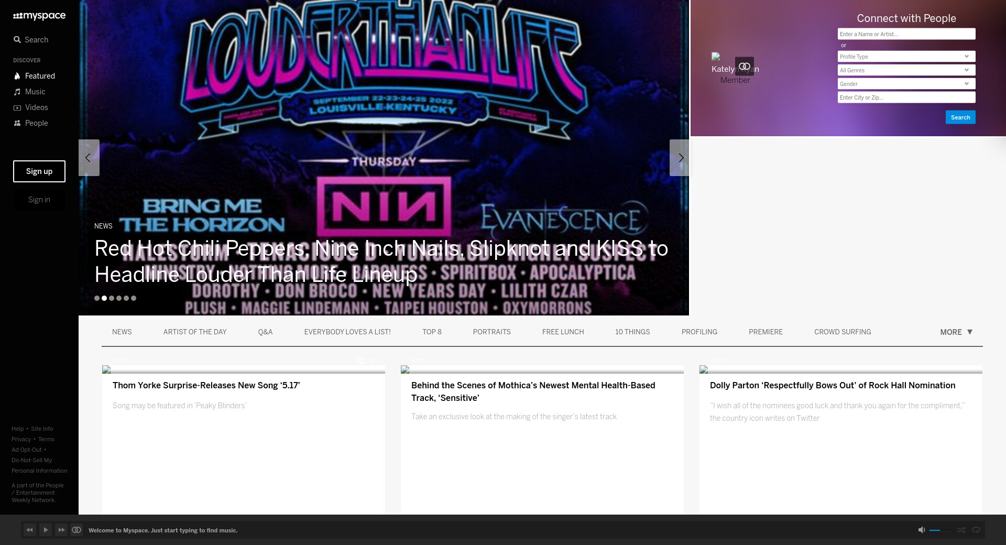Select the fourth carousel dot
The height and width of the screenshot is (545, 1006).
119,298
